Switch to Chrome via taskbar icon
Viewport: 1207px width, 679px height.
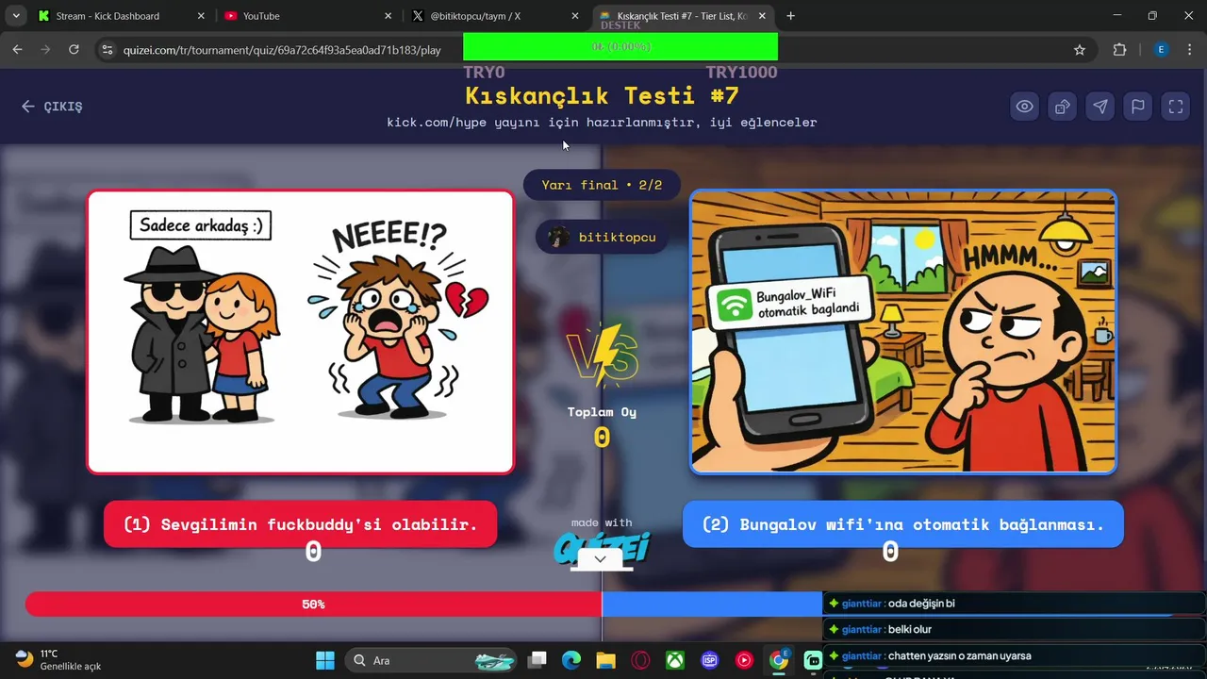coord(779,660)
